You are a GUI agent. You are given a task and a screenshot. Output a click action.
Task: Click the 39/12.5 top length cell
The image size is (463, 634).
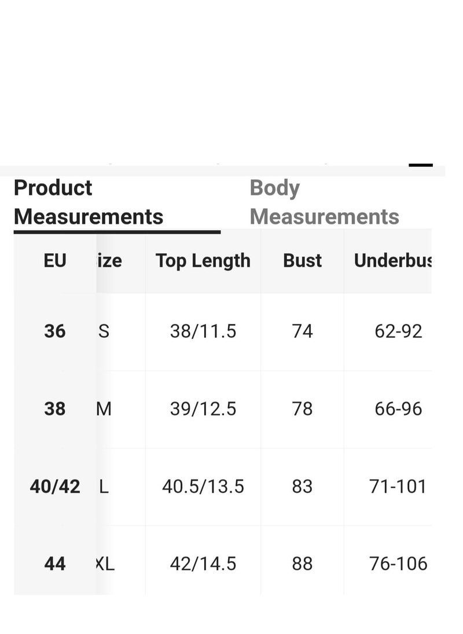pos(203,409)
